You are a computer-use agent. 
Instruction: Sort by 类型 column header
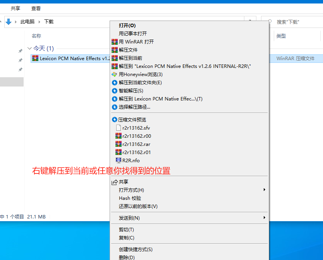pos(281,36)
